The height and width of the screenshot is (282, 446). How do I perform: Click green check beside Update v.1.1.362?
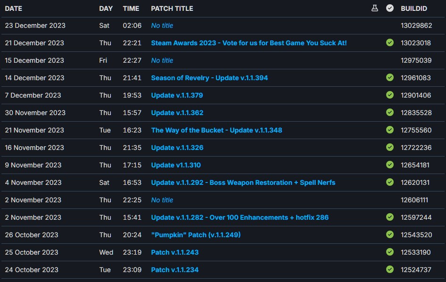point(390,113)
